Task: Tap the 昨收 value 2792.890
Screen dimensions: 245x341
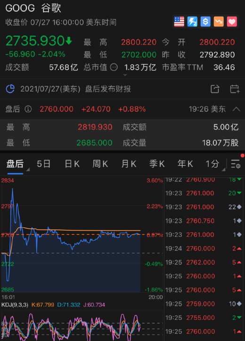Action: pos(217,55)
